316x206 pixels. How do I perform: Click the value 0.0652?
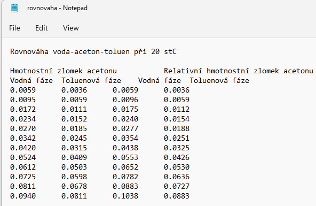coord(125,167)
